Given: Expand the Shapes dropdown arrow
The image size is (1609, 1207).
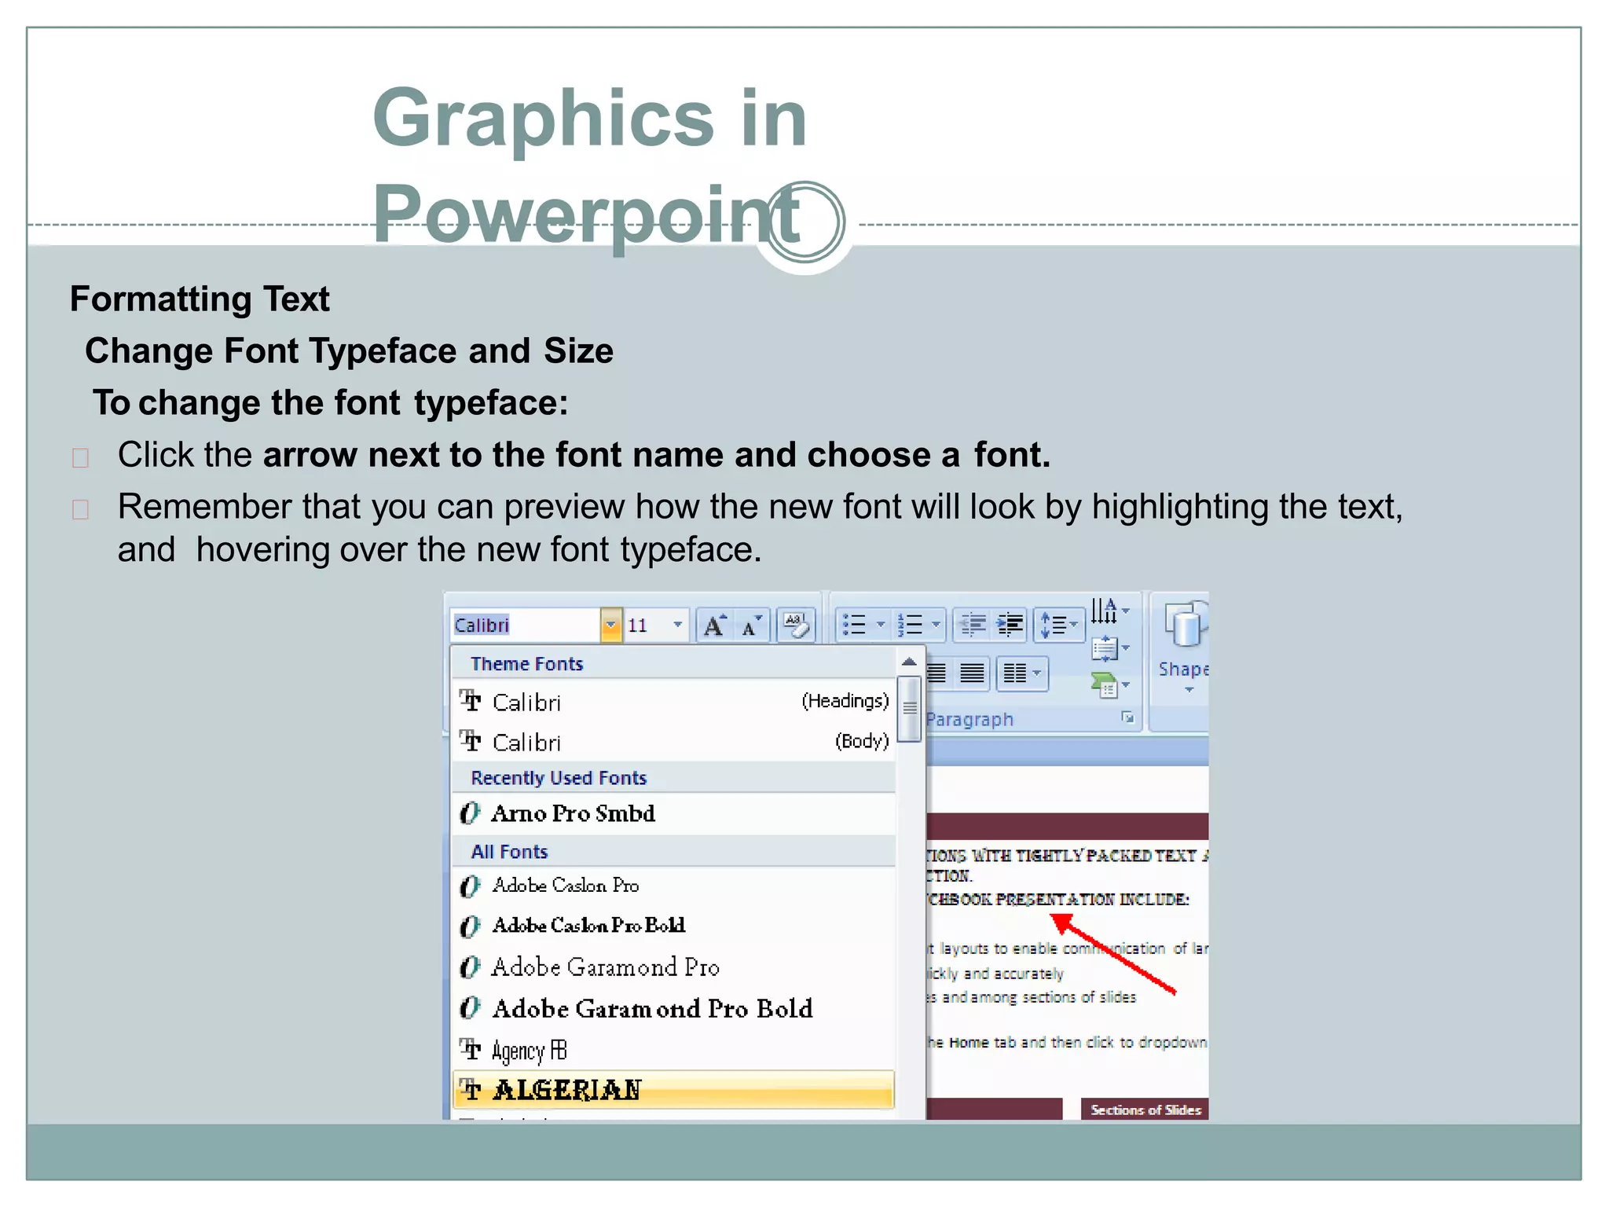Looking at the screenshot, I should (1189, 690).
